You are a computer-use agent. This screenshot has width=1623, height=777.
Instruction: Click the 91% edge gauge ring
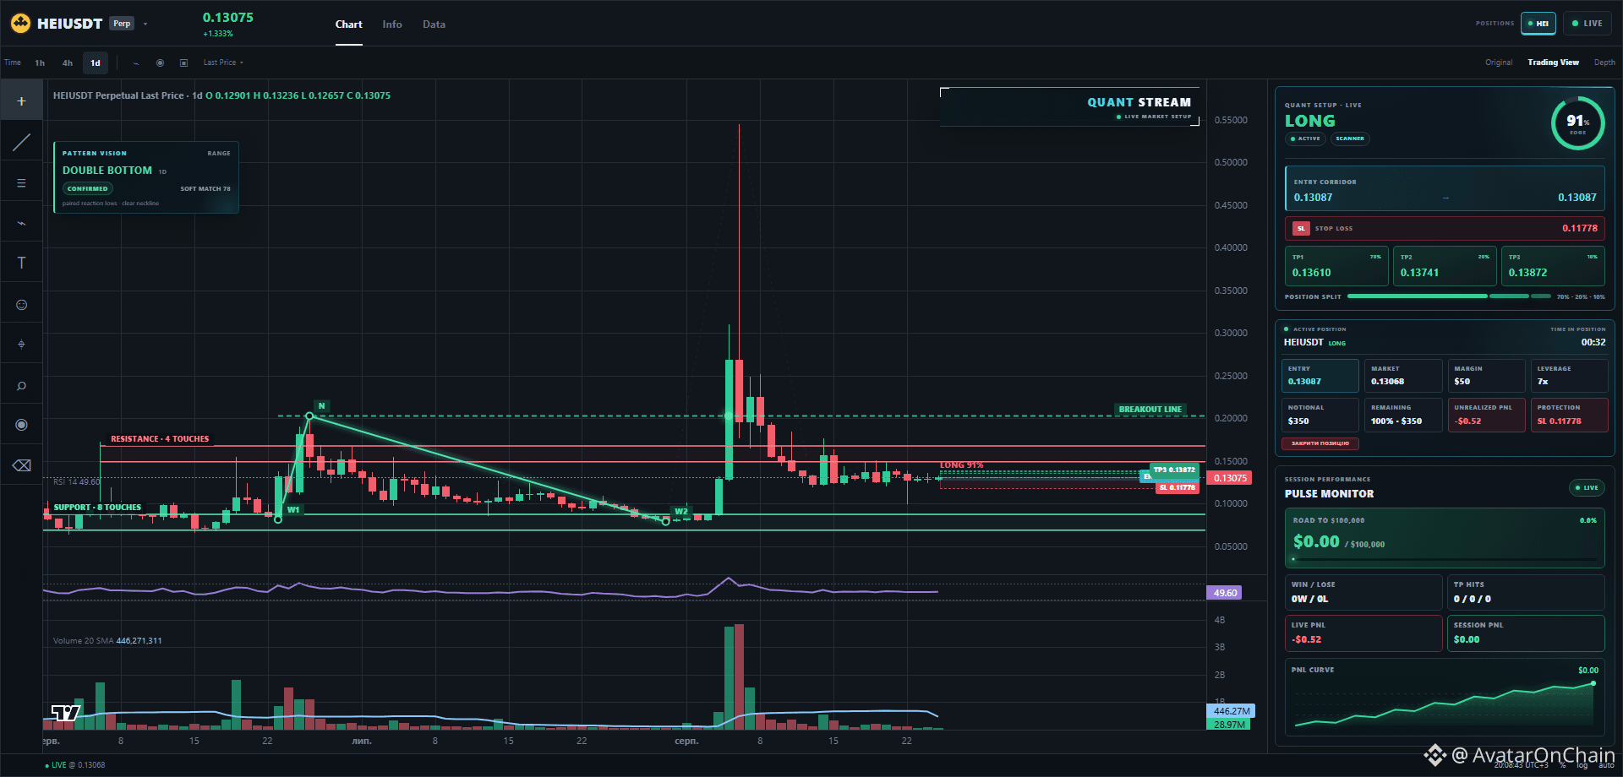tap(1577, 123)
